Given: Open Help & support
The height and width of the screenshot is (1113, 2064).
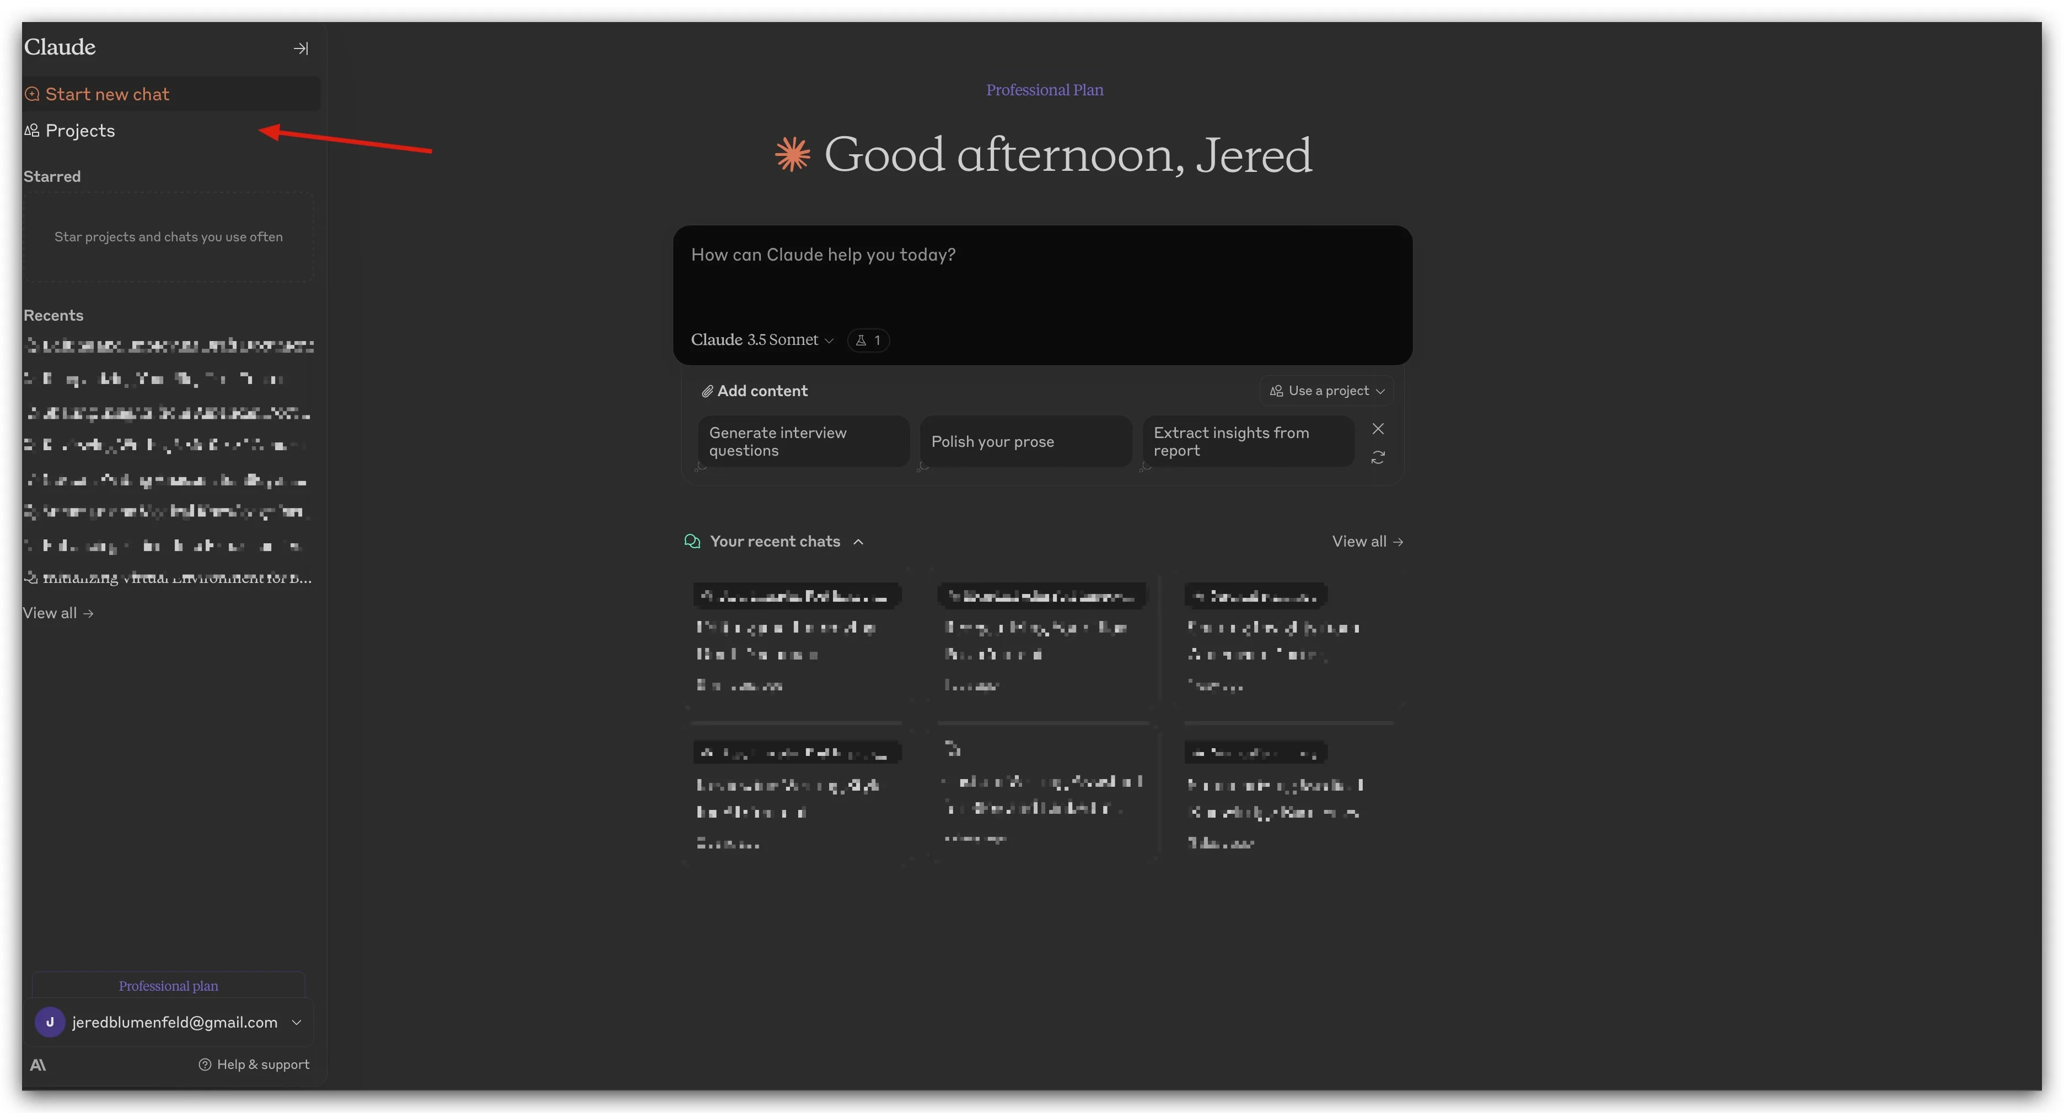Looking at the screenshot, I should point(254,1064).
